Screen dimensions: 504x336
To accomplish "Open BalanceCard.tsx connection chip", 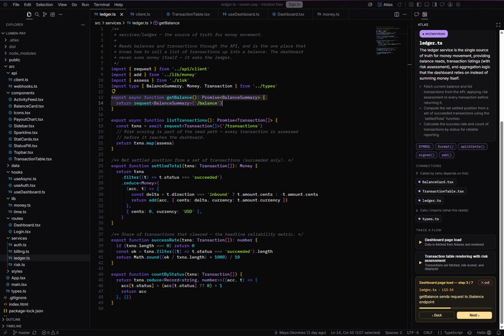I will (x=436, y=182).
